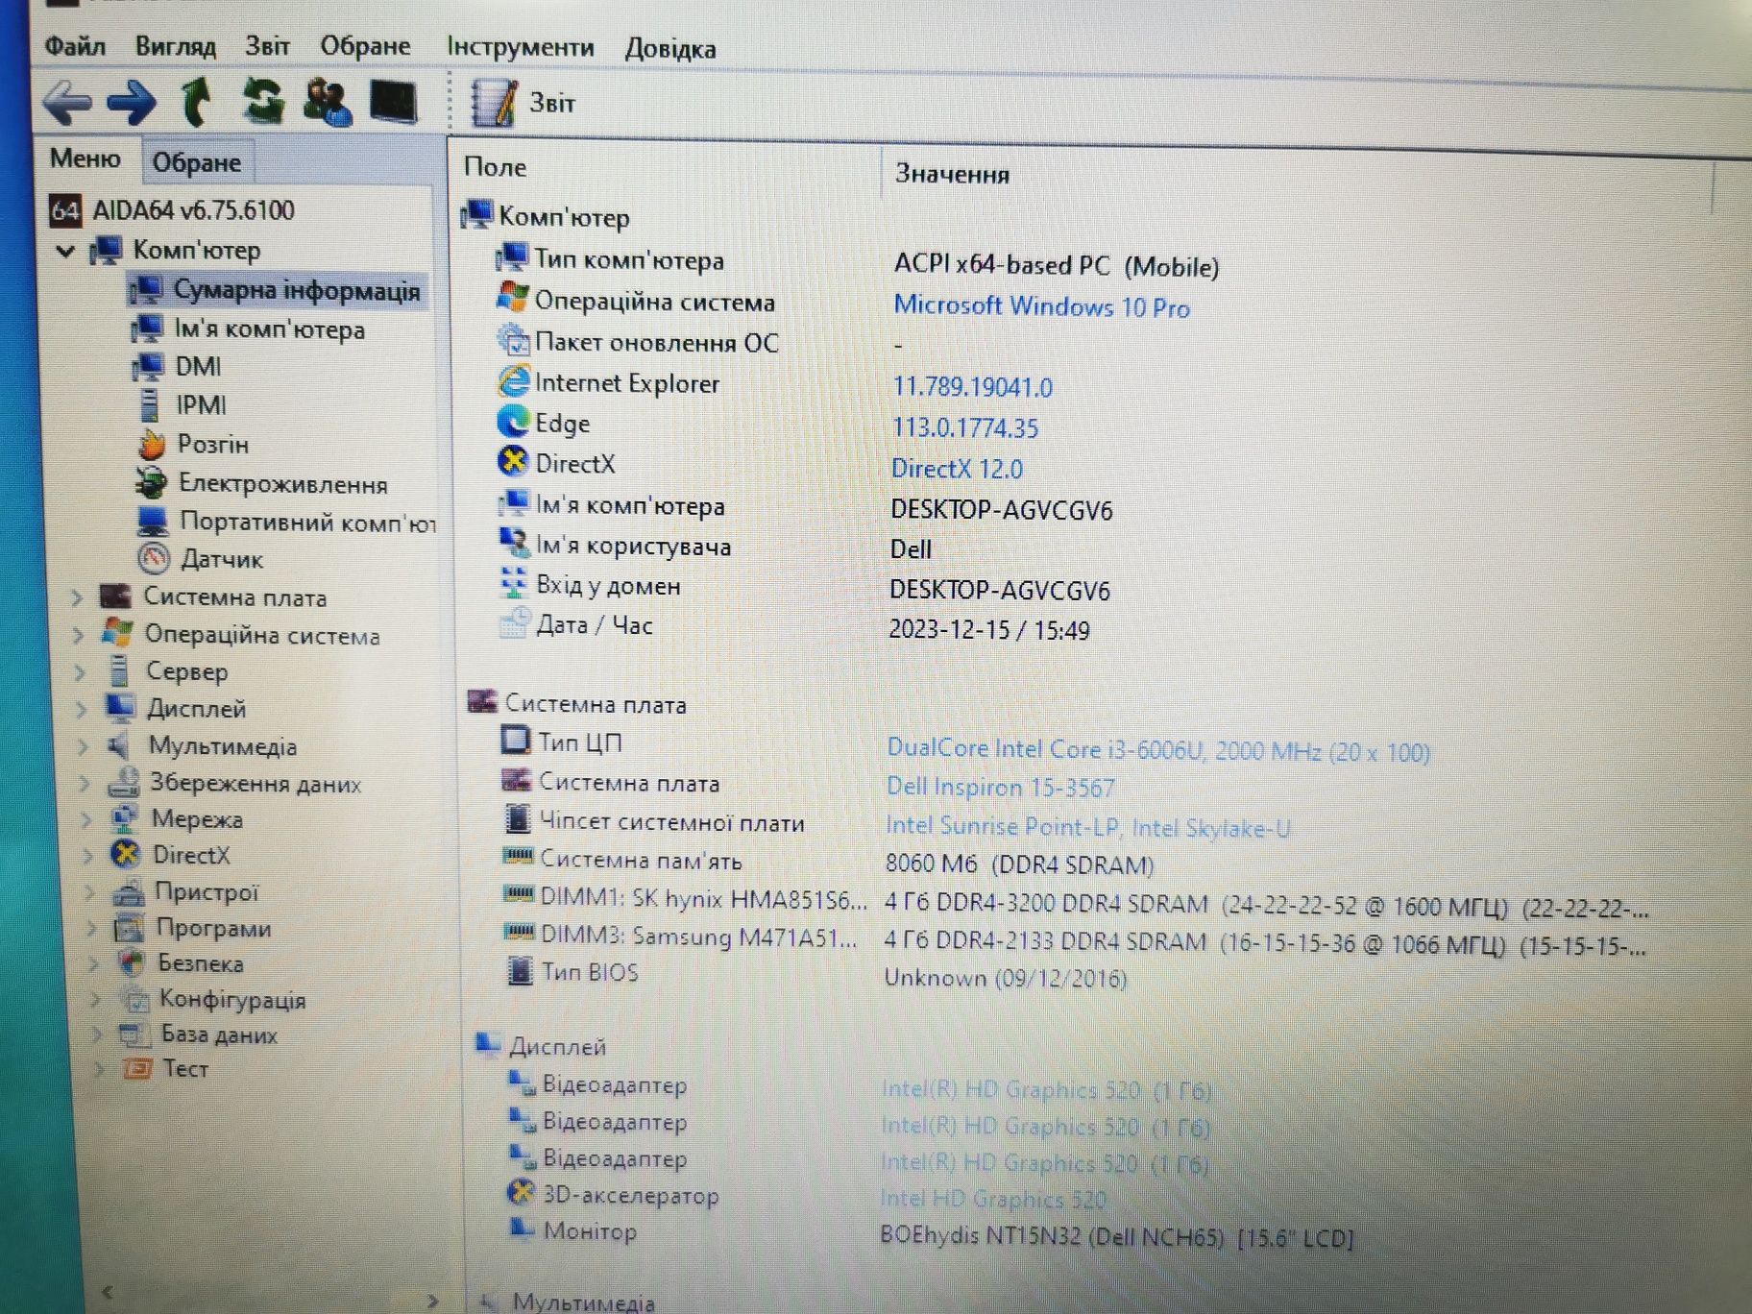Open DualCore Intel Core i3-6006U link
The height and width of the screenshot is (1314, 1752).
coord(1157,750)
